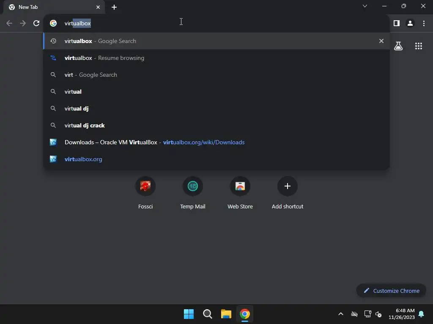Click the Google logo in address bar
Image resolution: width=433 pixels, height=324 pixels.
click(53, 23)
